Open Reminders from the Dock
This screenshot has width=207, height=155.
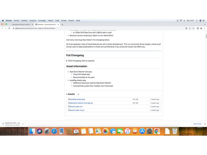(91, 131)
